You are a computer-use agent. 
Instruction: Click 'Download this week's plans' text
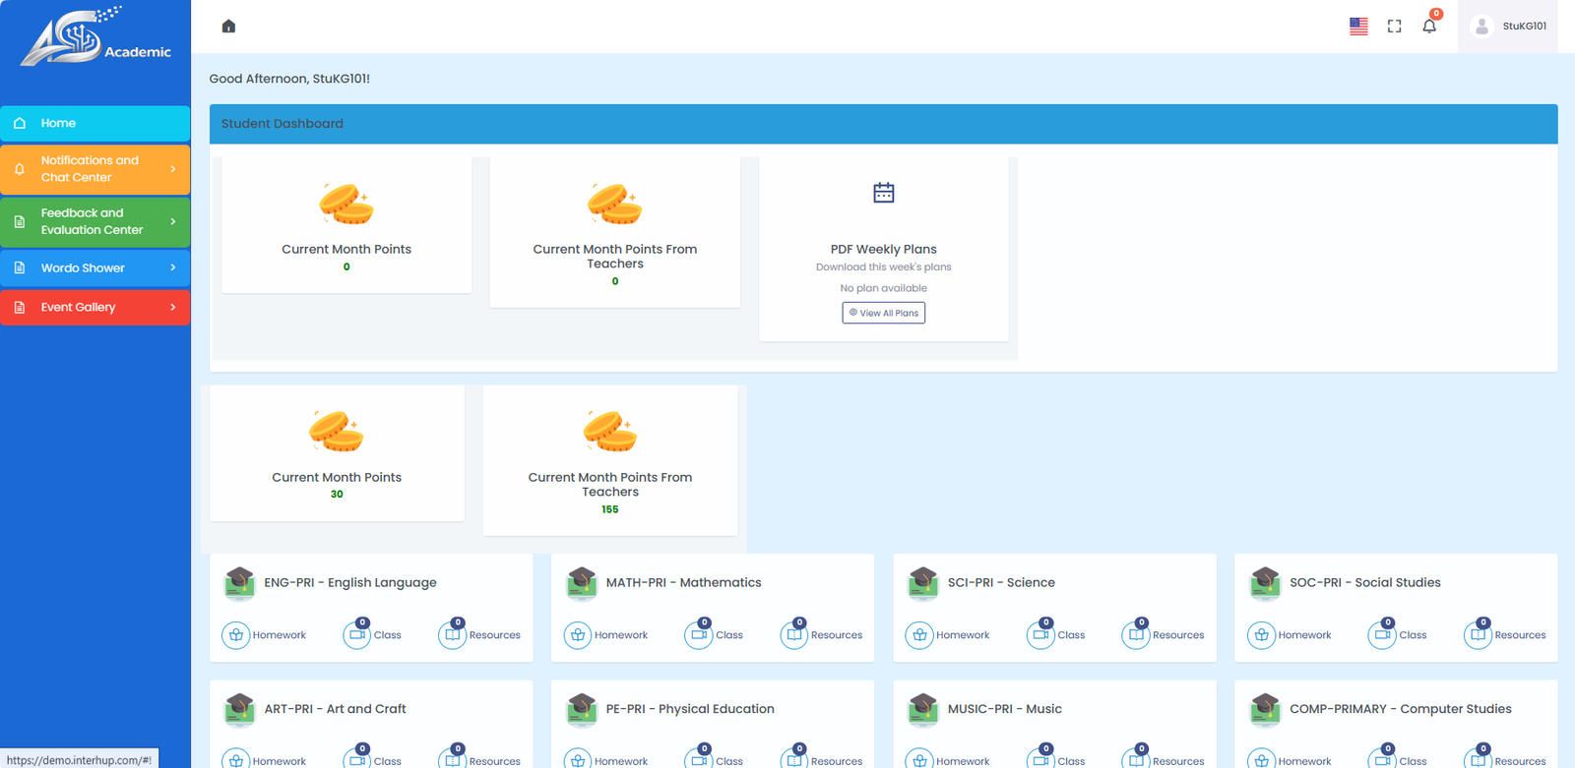coord(884,266)
